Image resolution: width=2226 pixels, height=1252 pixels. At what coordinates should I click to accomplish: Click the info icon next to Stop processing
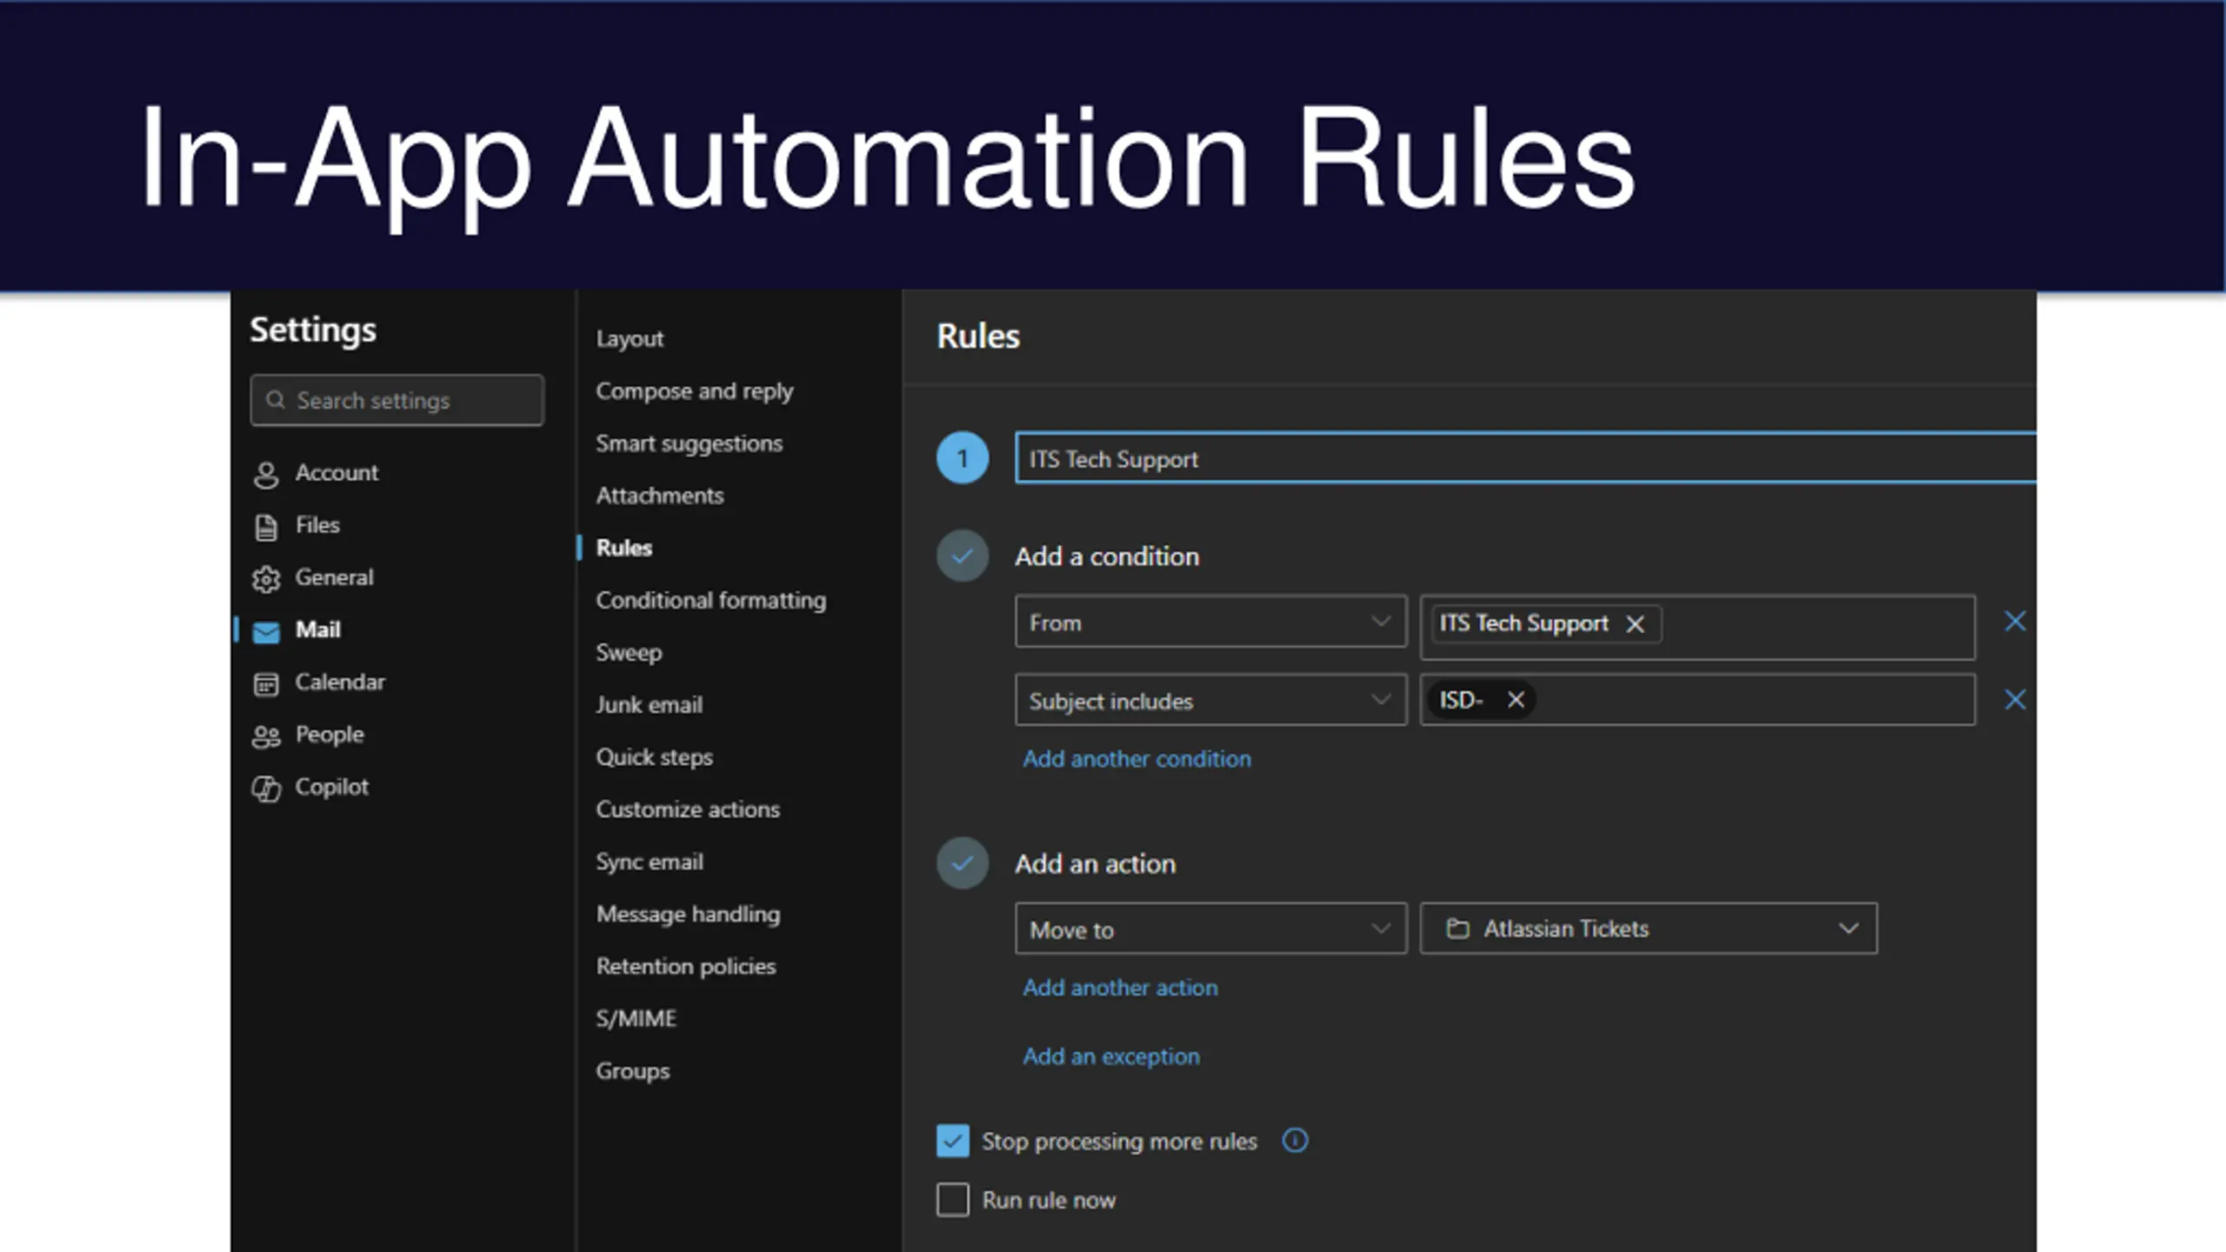click(x=1295, y=1140)
